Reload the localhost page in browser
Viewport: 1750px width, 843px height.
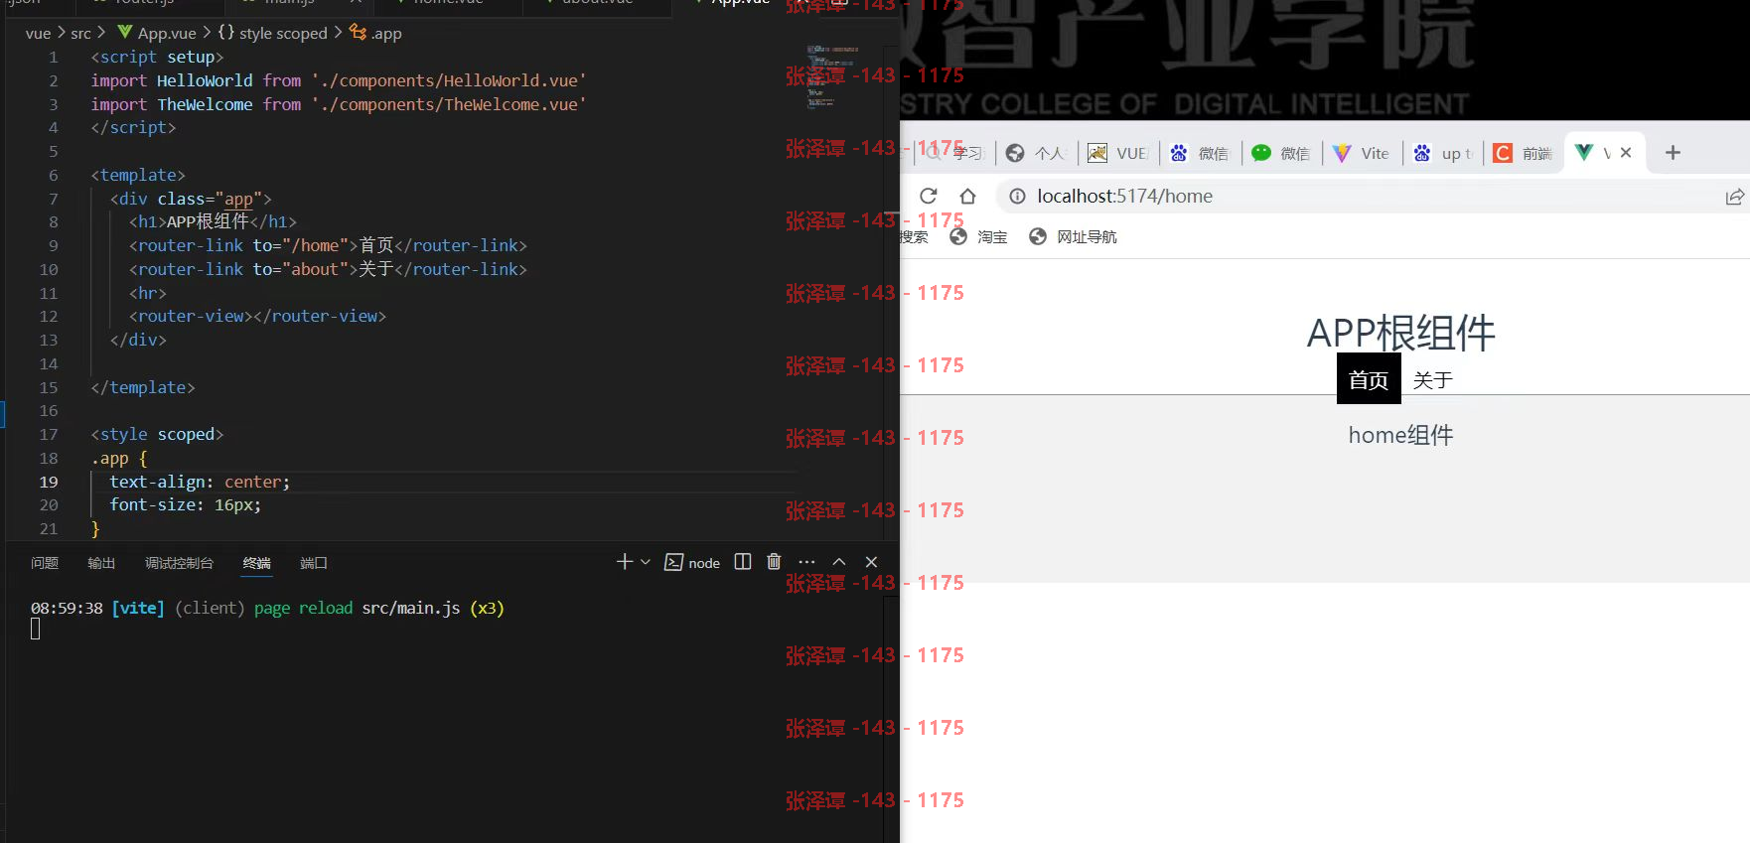coord(928,196)
